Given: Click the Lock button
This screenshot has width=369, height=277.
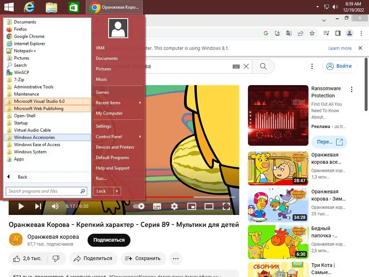Looking at the screenshot, I should pyautogui.click(x=103, y=191).
